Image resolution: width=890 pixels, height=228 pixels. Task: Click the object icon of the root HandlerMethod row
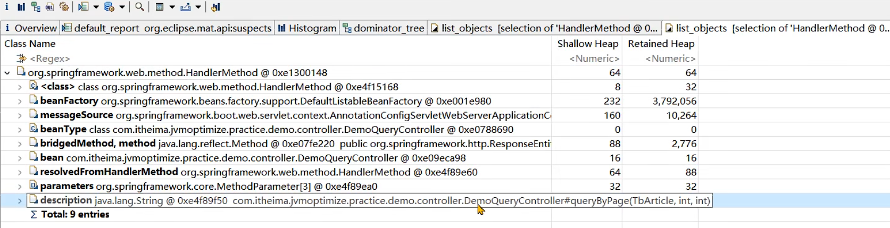tap(21, 72)
